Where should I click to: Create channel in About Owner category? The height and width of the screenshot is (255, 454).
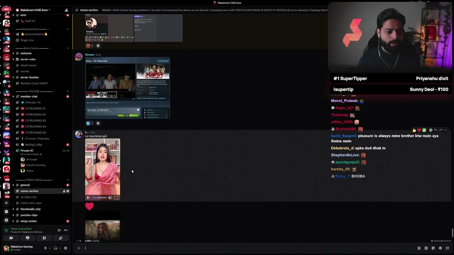[x=68, y=48]
